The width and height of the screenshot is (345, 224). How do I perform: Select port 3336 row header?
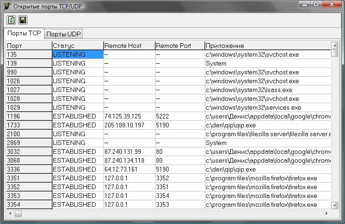click(x=29, y=169)
